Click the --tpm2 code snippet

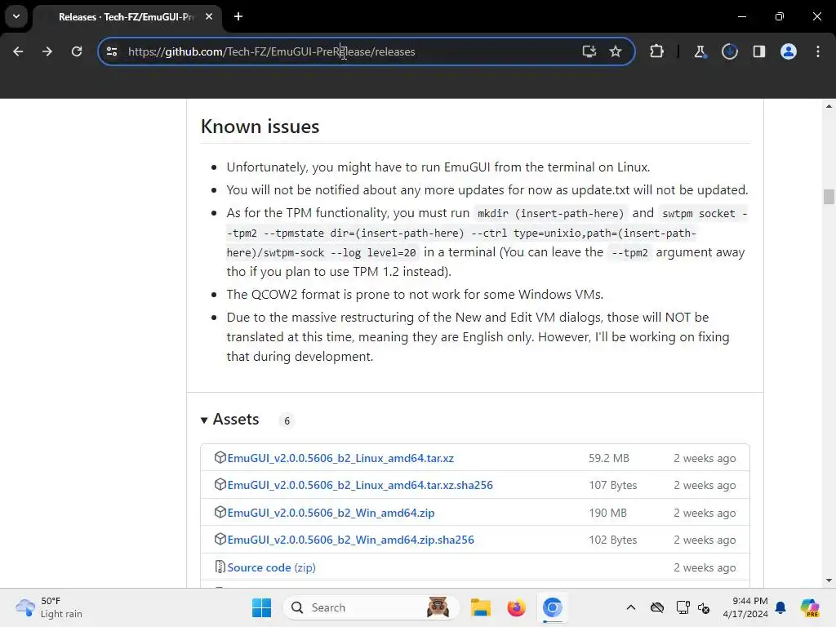click(x=629, y=253)
